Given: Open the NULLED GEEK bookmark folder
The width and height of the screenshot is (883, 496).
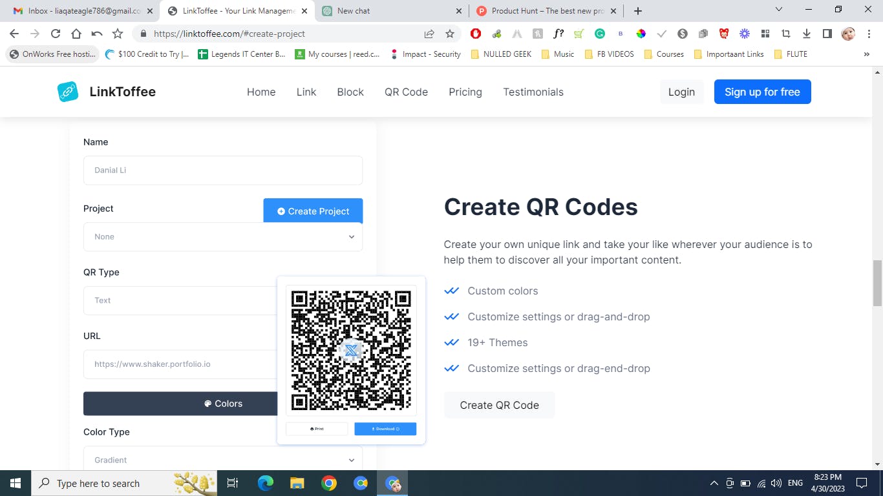Looking at the screenshot, I should pyautogui.click(x=501, y=54).
